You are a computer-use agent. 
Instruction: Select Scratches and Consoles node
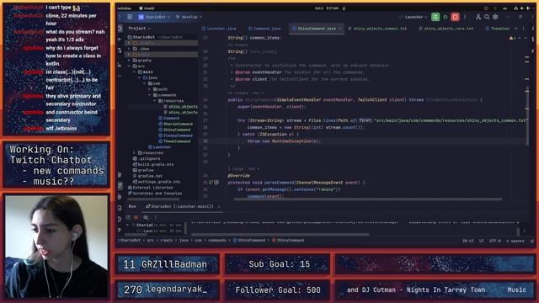[155, 194]
